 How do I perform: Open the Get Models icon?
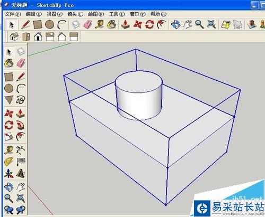click(226, 24)
